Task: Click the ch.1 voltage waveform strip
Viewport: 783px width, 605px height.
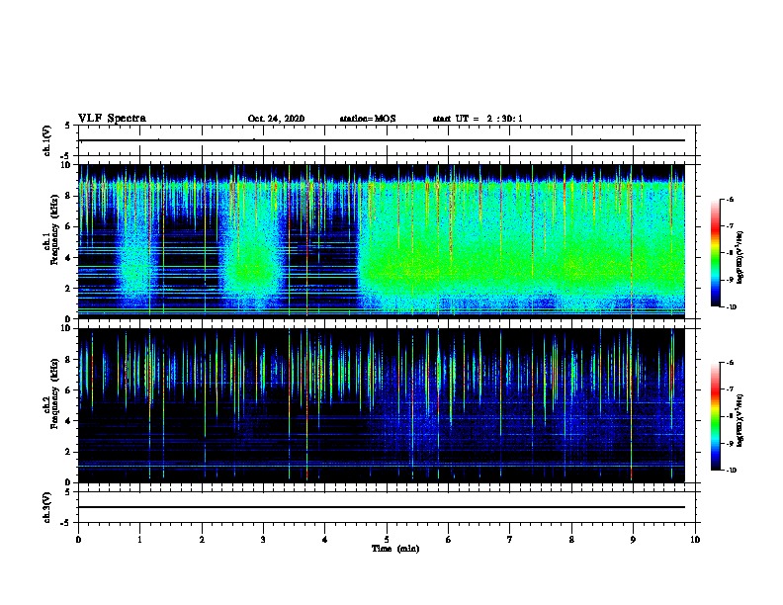Action: point(387,140)
